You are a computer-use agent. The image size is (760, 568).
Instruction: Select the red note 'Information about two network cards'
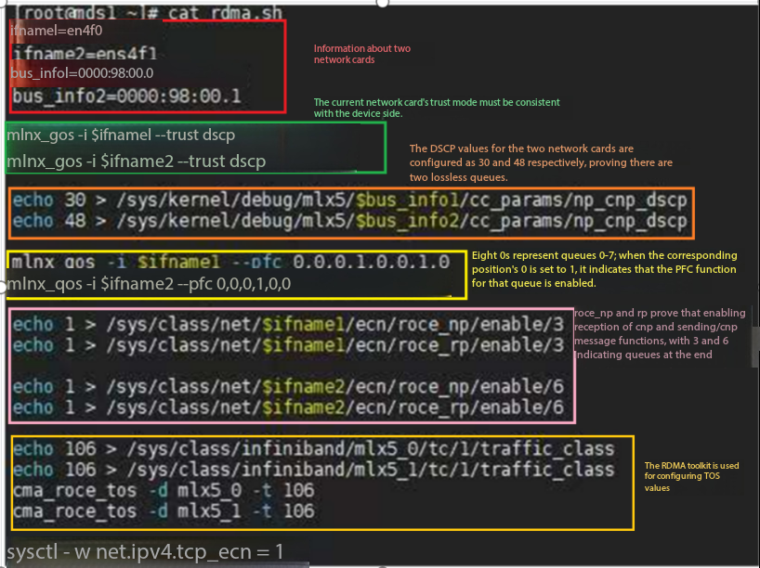coord(361,54)
